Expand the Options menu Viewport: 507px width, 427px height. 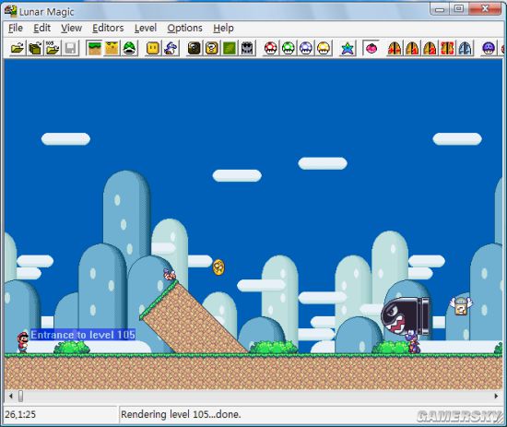tap(185, 29)
